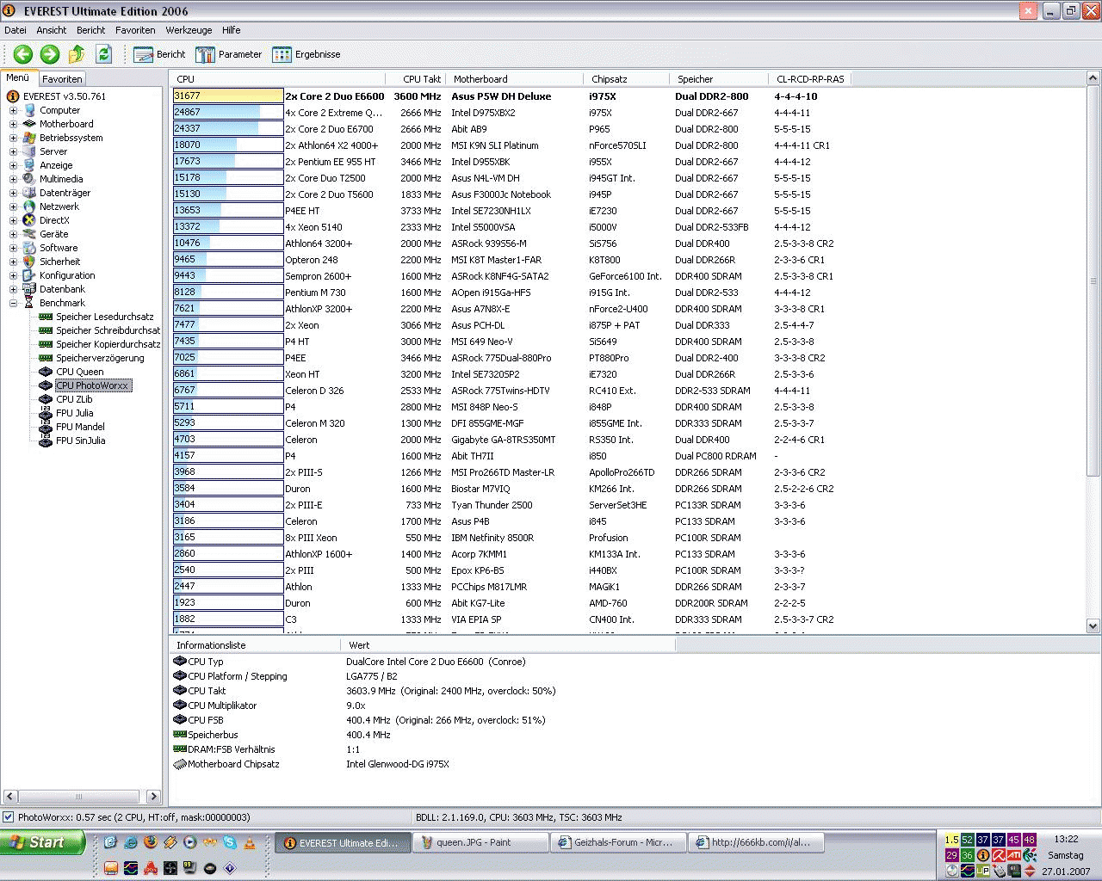Viewport: 1102px width, 881px height.
Task: Select the Konfiguration tree icon
Action: point(29,275)
